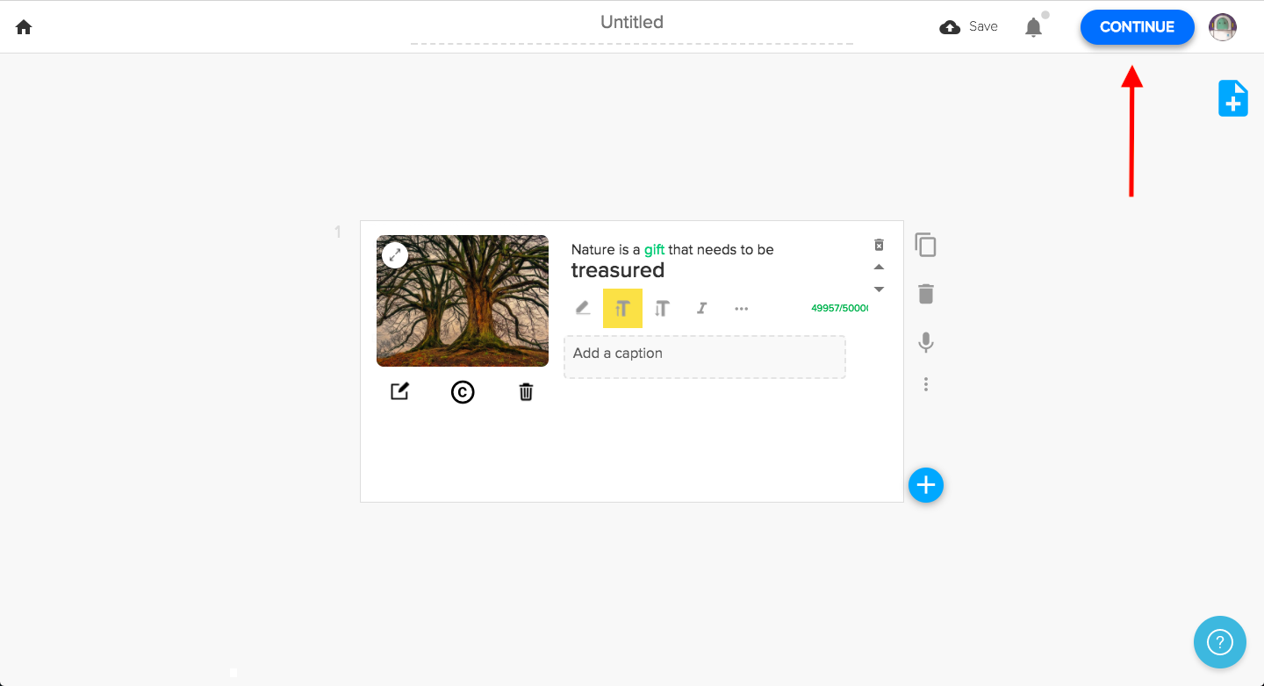Move the text block up with arrow
Screen dimensions: 1264x686
[x=879, y=267]
